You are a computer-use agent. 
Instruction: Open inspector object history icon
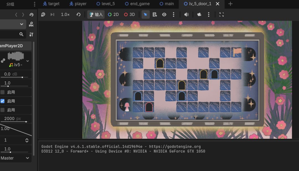point(32,15)
